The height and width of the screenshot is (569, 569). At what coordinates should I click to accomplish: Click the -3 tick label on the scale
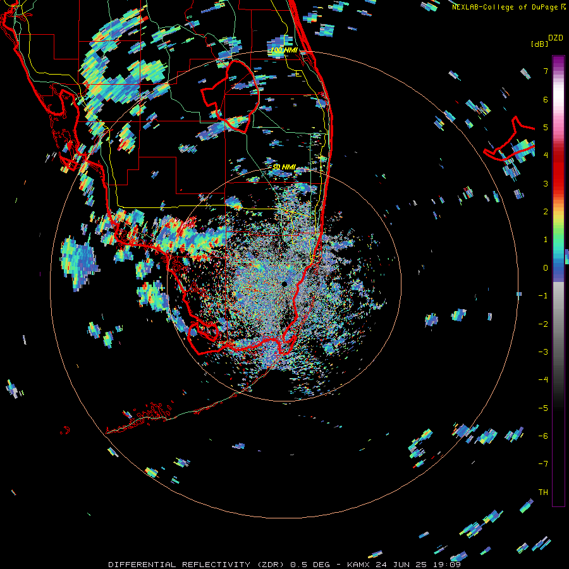(543, 352)
